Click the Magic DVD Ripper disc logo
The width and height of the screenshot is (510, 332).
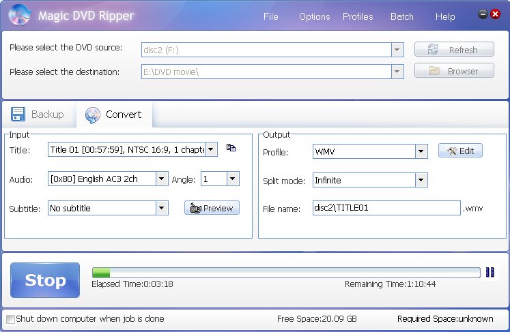point(20,14)
